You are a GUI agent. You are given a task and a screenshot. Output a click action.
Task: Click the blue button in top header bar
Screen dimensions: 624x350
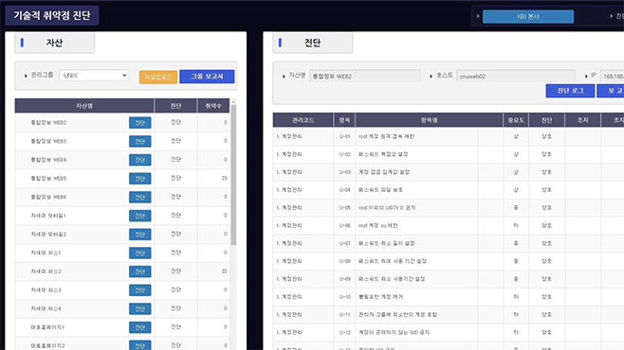coord(528,17)
